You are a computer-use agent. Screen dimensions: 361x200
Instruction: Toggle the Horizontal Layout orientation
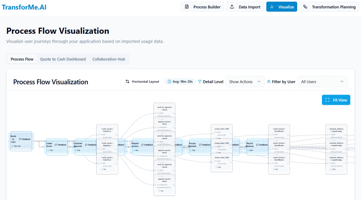tap(142, 81)
